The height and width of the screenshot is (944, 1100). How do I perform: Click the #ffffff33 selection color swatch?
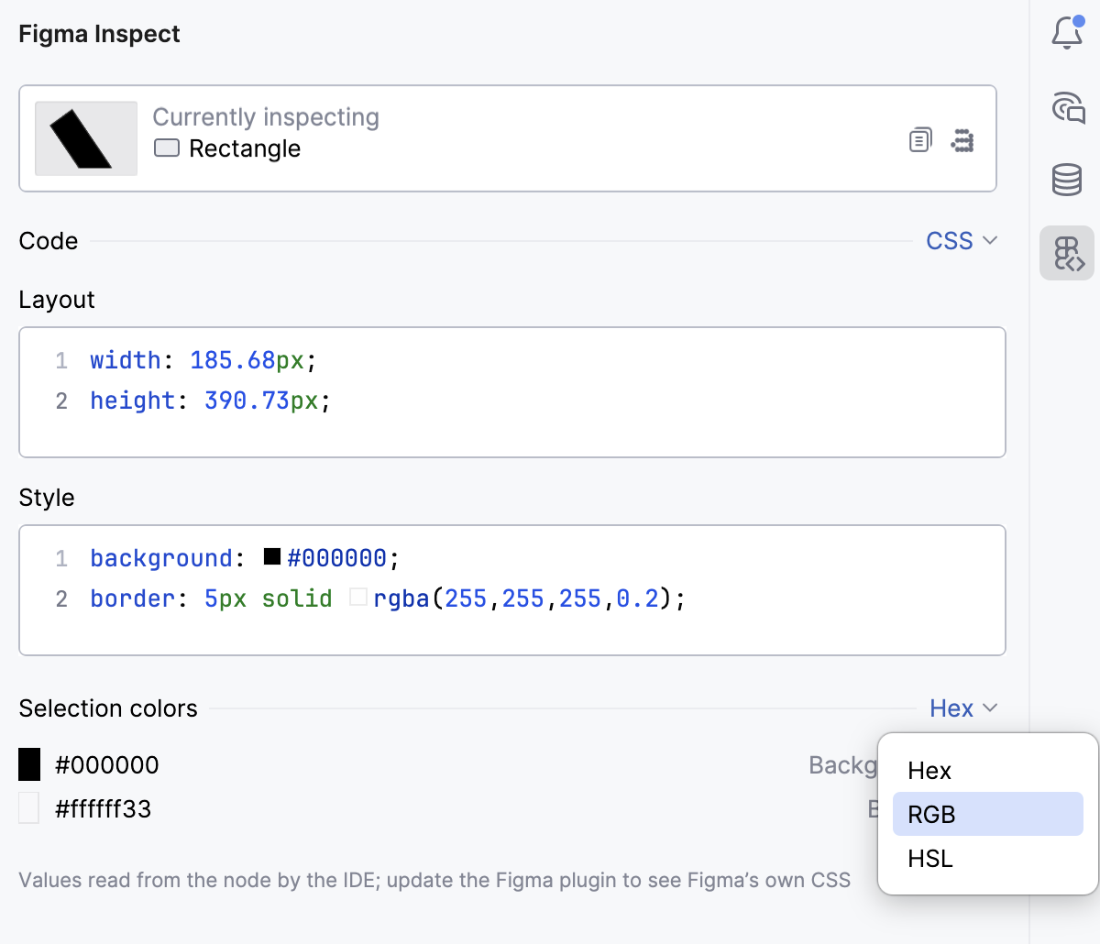pos(29,808)
